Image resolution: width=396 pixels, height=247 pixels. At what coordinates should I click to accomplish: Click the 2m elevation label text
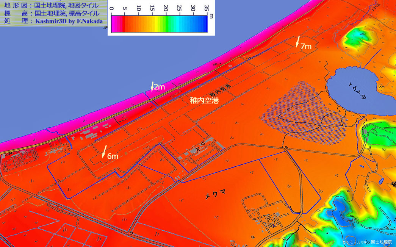tap(160, 87)
